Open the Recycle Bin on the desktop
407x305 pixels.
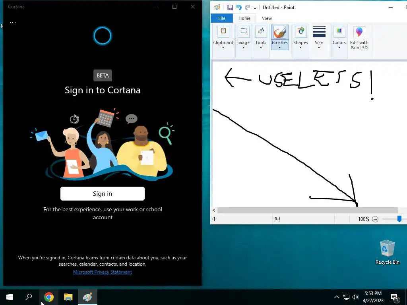click(x=387, y=252)
